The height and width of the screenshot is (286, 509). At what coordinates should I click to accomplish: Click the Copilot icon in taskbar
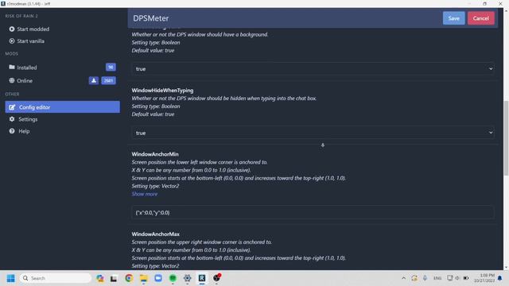tap(100, 278)
